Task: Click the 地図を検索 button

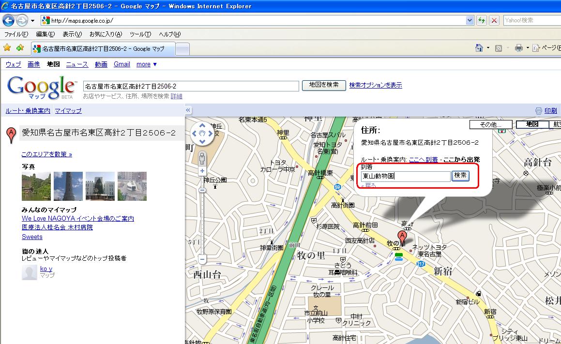Action: tap(324, 85)
